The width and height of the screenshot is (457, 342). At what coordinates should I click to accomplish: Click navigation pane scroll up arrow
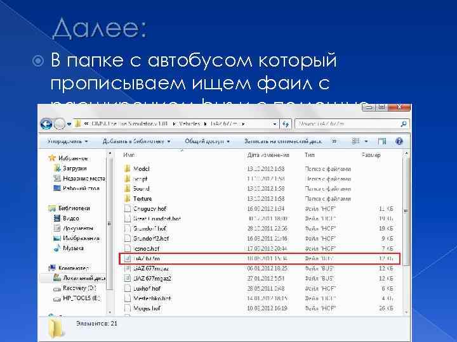click(110, 153)
